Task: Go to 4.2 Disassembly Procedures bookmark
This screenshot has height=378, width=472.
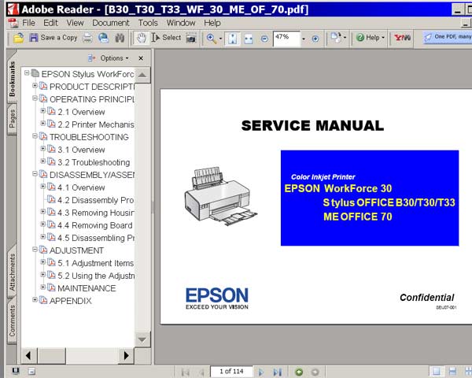Action: tap(95, 200)
